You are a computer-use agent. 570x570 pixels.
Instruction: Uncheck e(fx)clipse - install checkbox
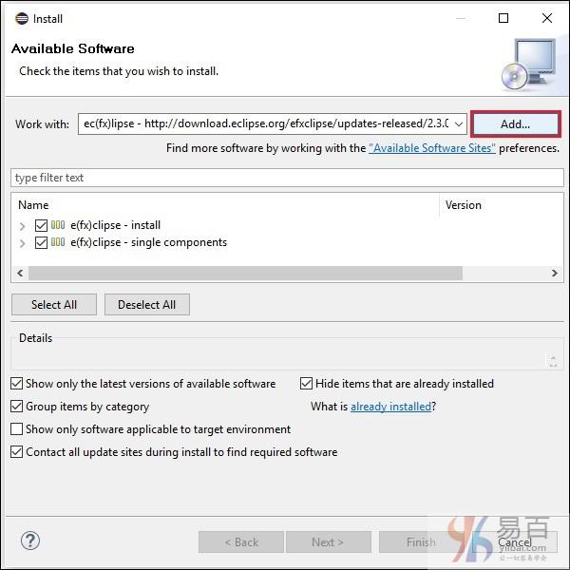[x=41, y=225]
